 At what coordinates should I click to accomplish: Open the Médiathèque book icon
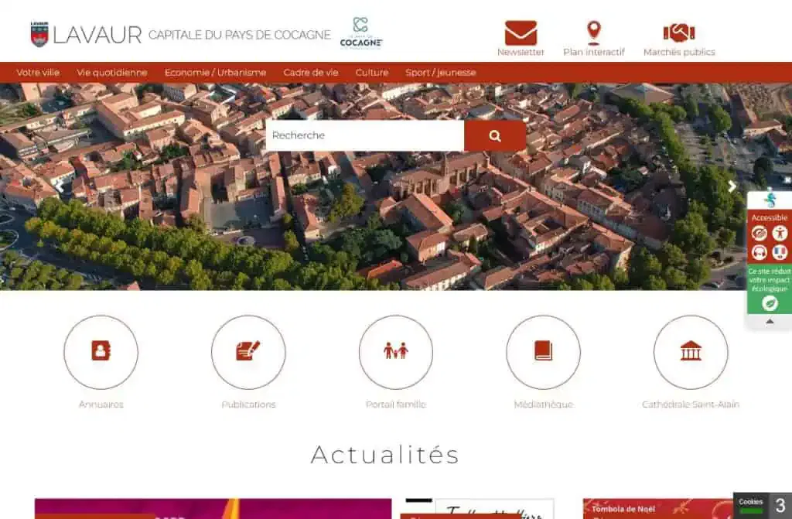[543, 352]
